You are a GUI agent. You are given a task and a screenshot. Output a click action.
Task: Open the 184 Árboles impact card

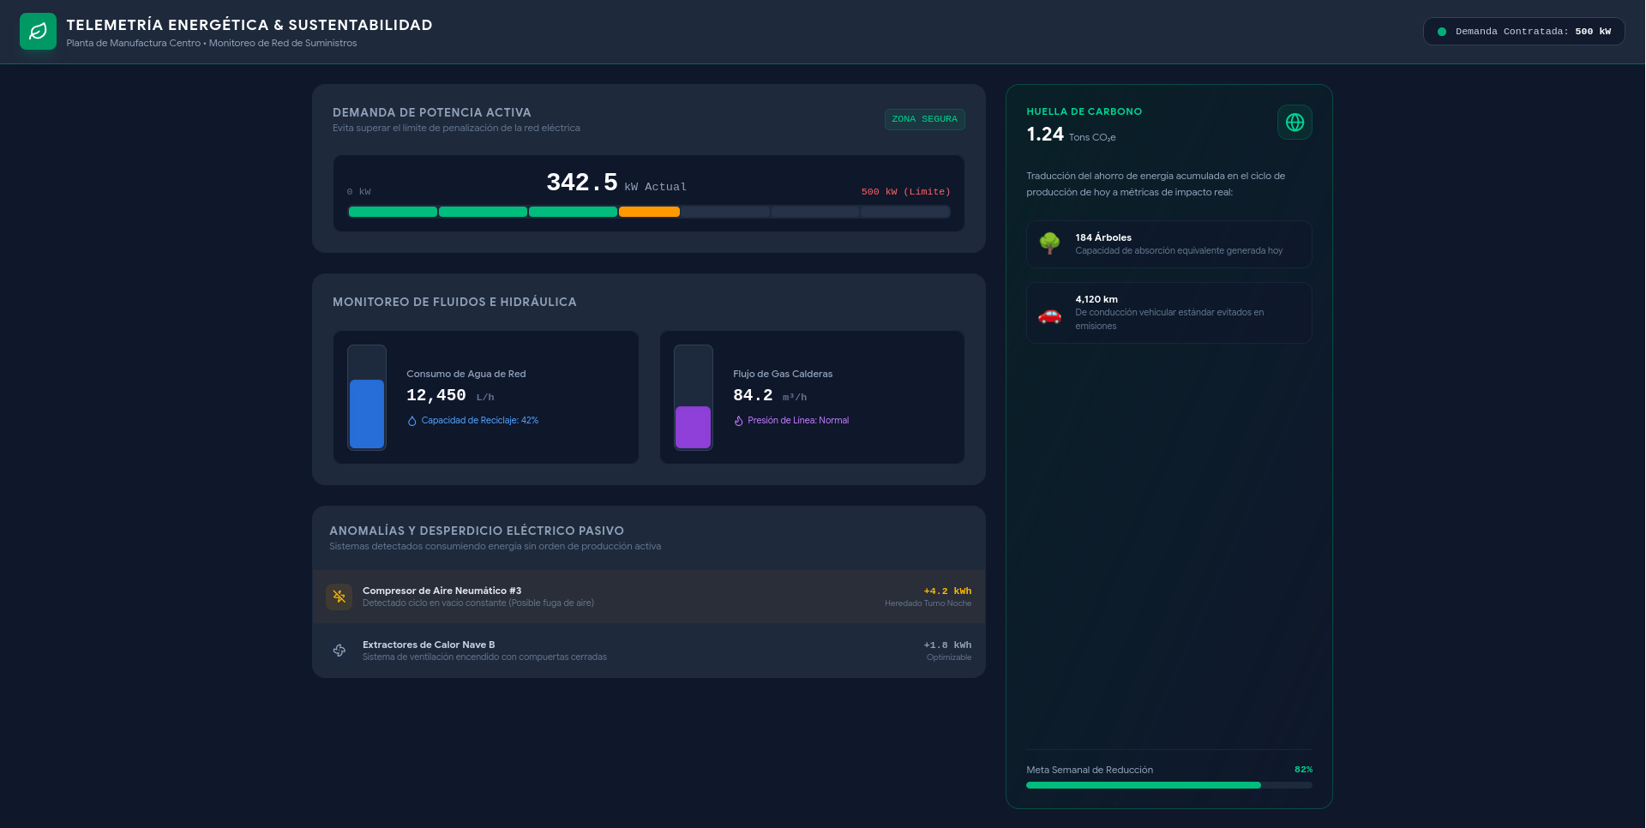1169,244
